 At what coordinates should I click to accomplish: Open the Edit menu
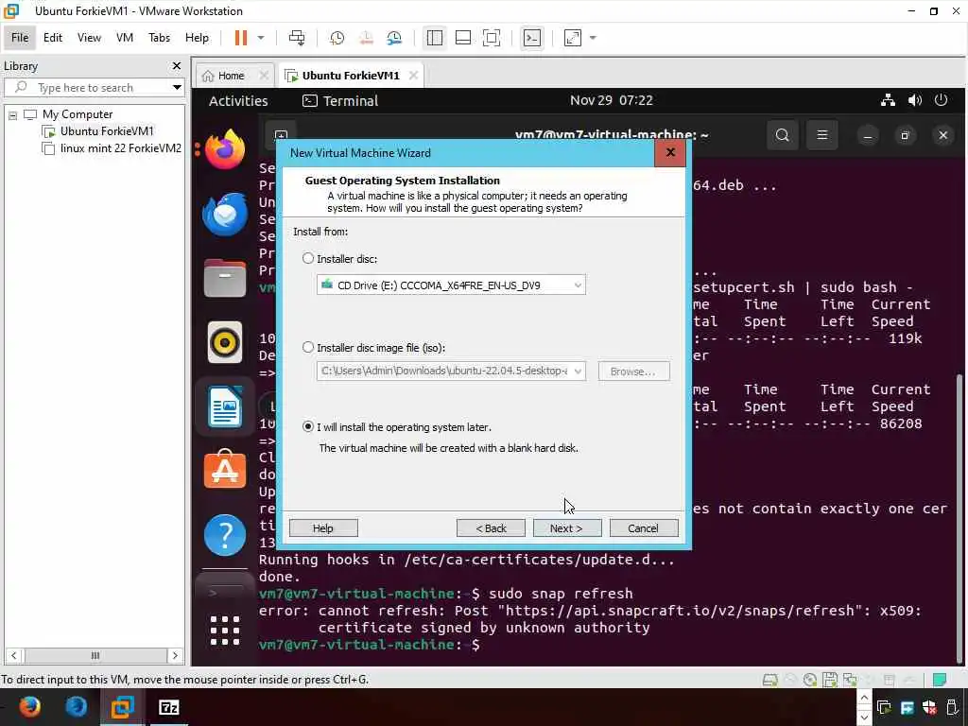click(x=53, y=38)
